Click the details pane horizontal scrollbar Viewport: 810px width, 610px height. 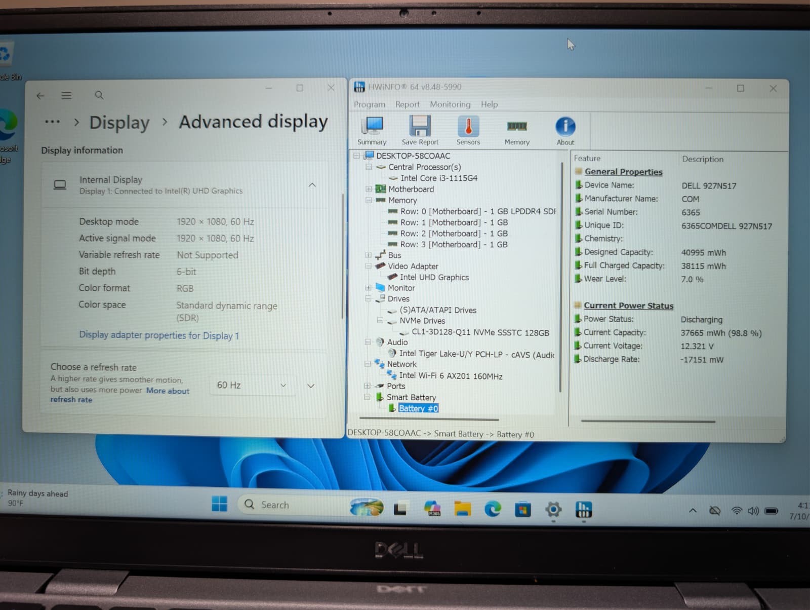tap(648, 421)
